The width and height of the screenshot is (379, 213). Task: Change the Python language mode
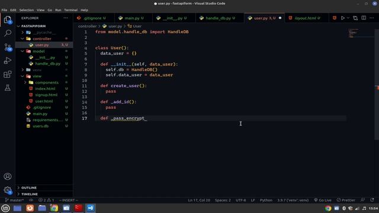(266, 200)
